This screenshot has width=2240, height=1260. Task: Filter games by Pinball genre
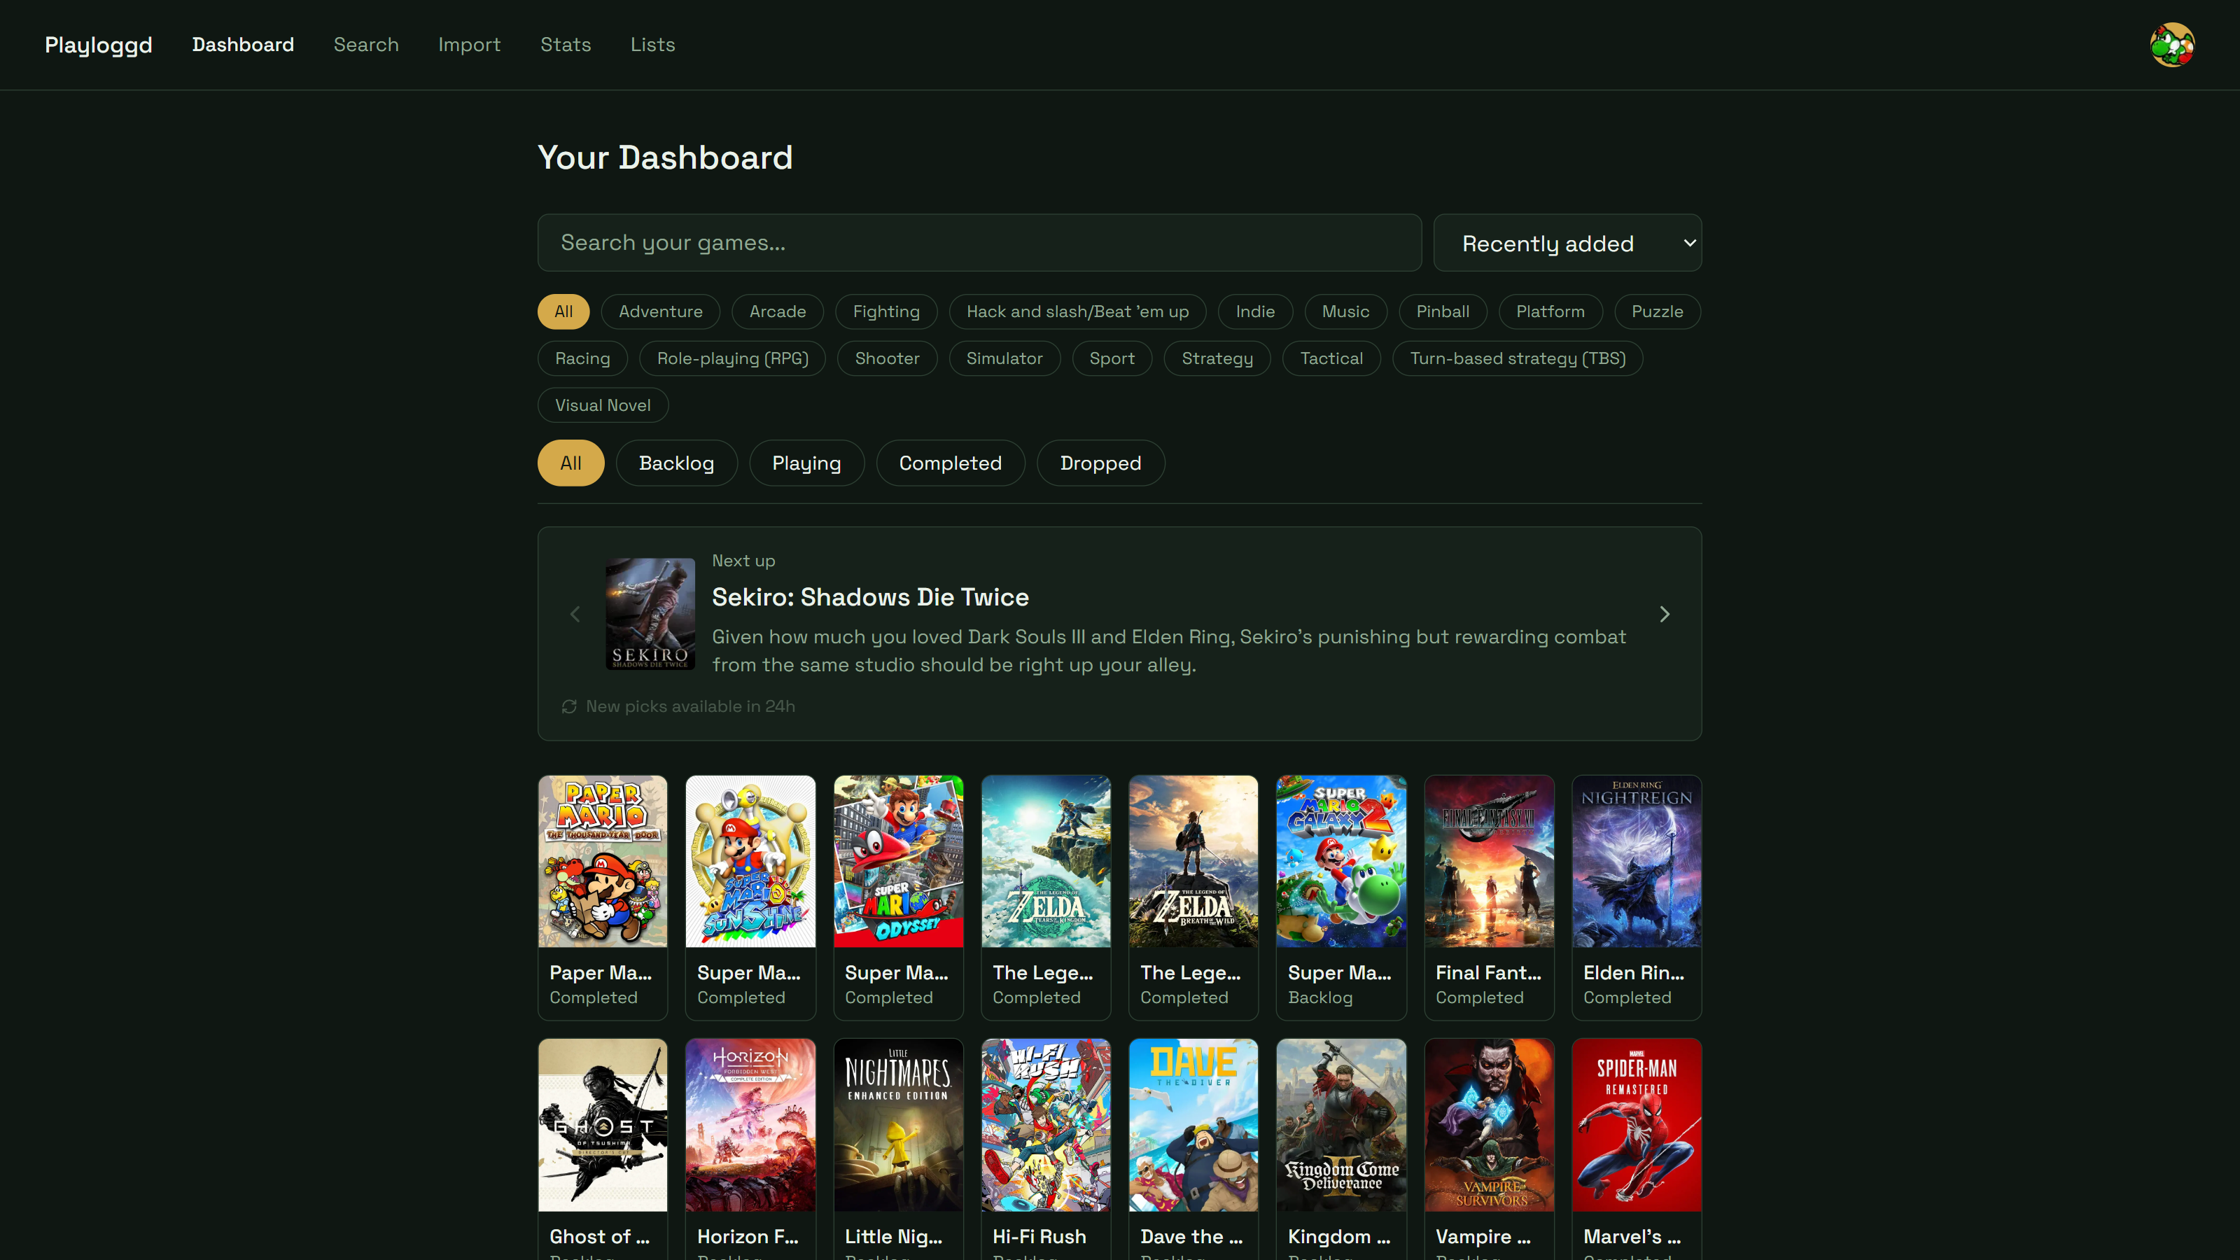pos(1443,311)
